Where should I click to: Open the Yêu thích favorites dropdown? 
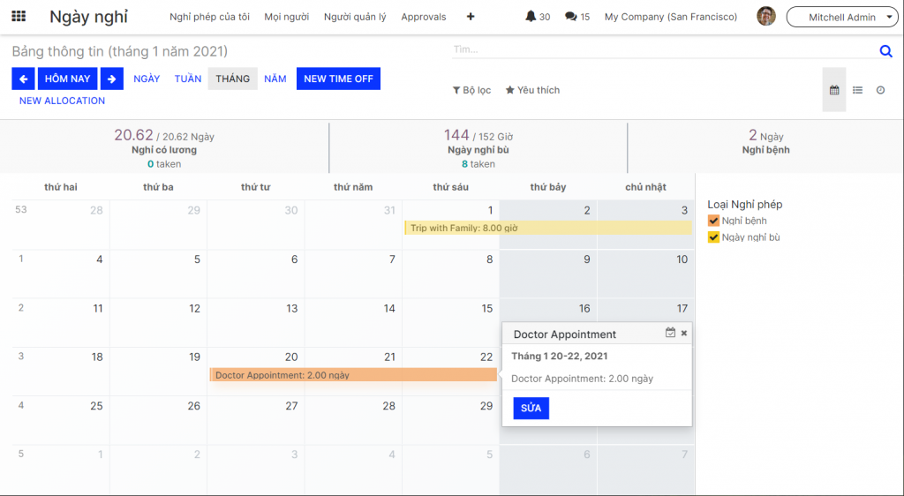pos(532,90)
